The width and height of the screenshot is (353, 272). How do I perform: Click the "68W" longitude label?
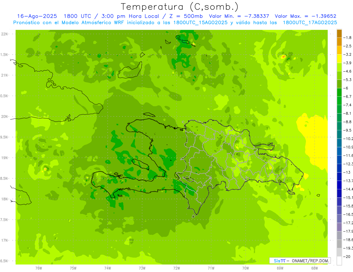314,268
